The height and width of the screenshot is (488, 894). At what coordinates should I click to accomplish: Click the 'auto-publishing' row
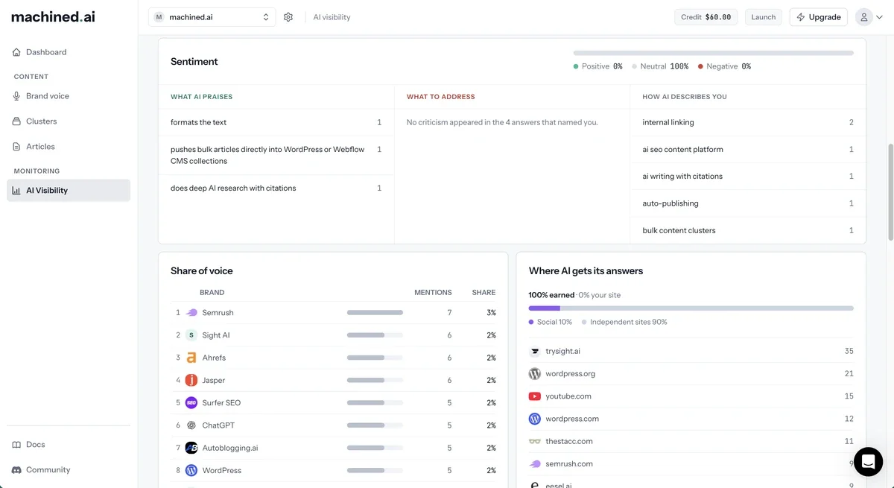click(x=748, y=203)
